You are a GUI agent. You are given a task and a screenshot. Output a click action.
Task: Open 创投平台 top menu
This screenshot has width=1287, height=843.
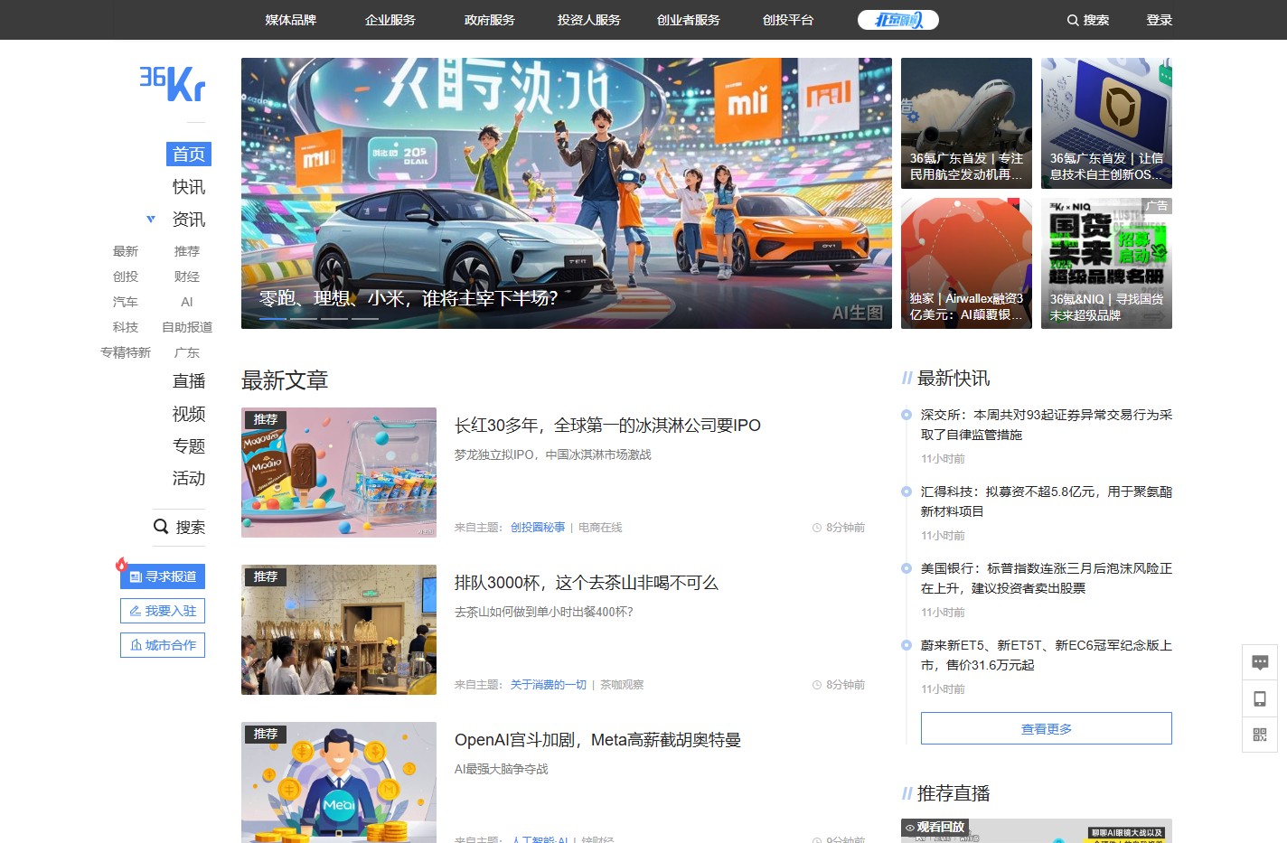pos(788,20)
